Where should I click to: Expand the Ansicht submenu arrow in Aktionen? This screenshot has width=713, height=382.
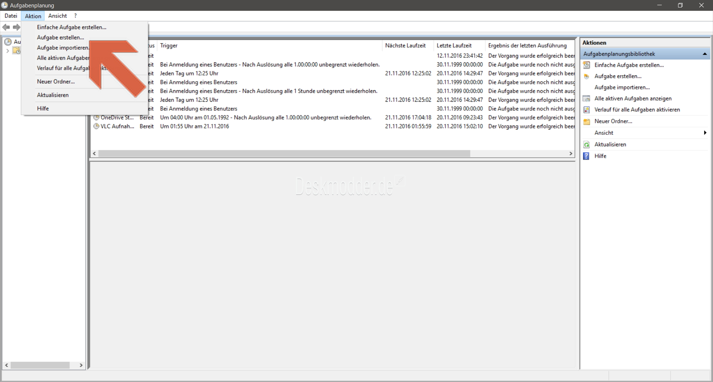coord(705,133)
